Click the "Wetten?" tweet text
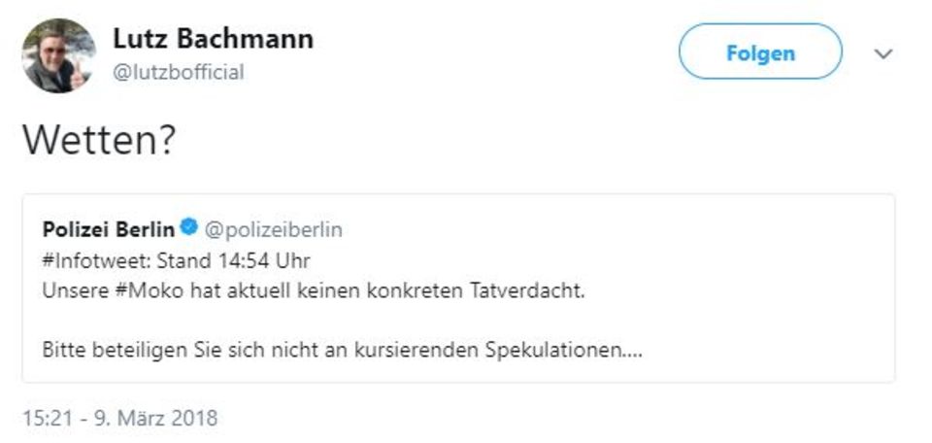Image resolution: width=932 pixels, height=443 pixels. [98, 141]
